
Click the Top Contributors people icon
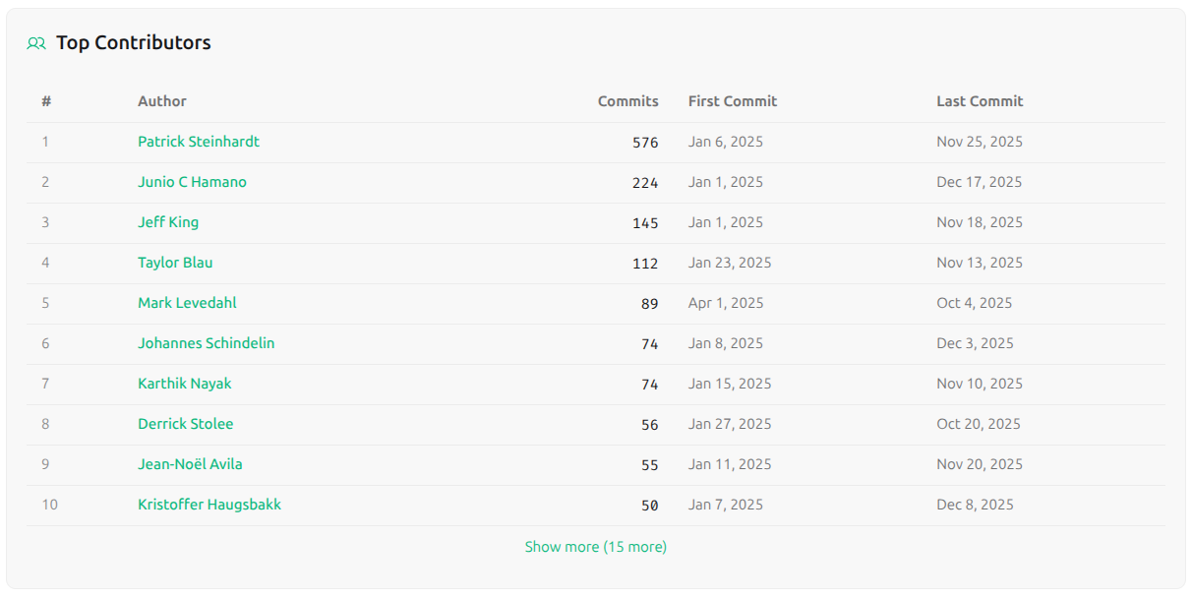(x=36, y=42)
